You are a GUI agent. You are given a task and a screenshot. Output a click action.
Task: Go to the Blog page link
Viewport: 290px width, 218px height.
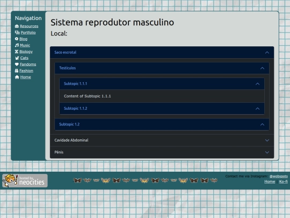click(24, 39)
